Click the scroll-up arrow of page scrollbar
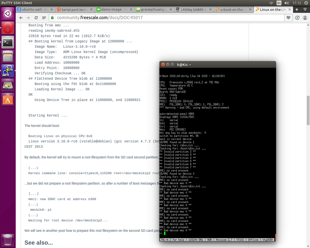Image resolution: width=310 pixels, height=248 pixels. coord(308,25)
